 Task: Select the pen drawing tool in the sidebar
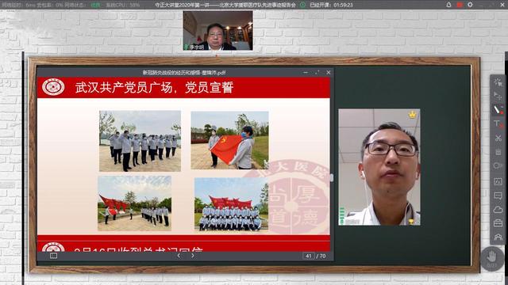498,109
